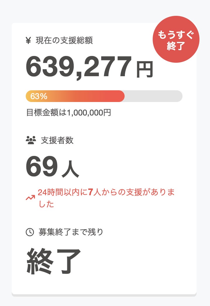This screenshot has width=210, height=306.
Task: Click the 目標金額は1,000,000円 text
Action: [68, 113]
